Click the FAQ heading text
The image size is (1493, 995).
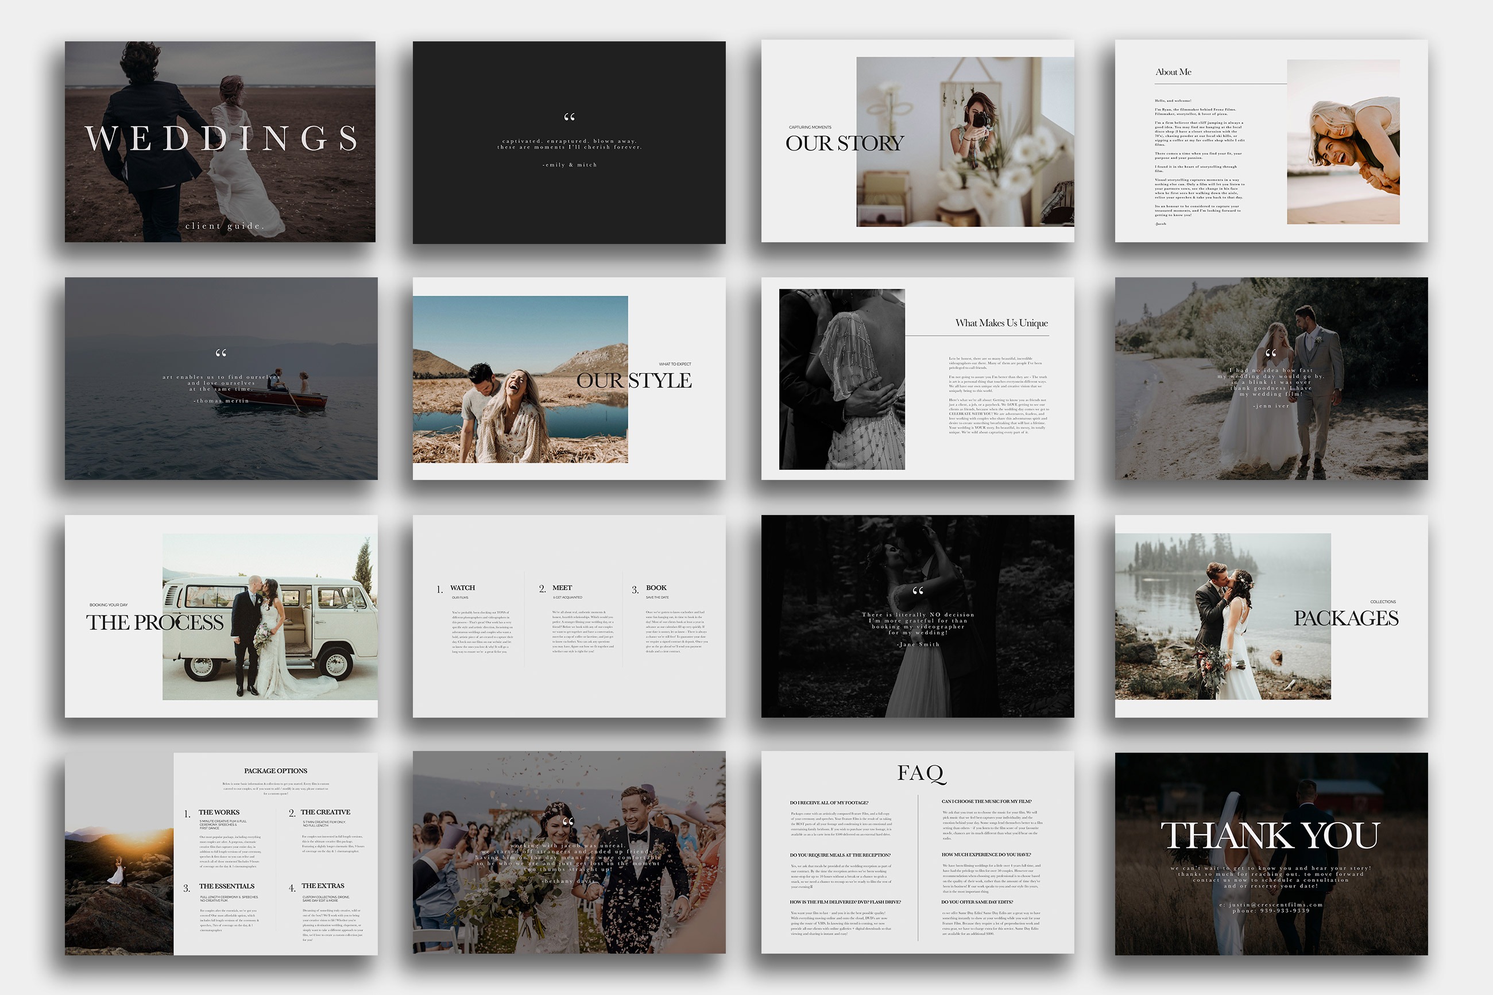(920, 773)
